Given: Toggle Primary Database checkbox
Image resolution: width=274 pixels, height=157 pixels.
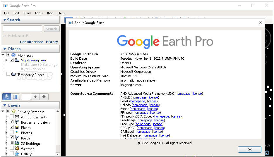Looking at the screenshot, I should click(x=8, y=111).
